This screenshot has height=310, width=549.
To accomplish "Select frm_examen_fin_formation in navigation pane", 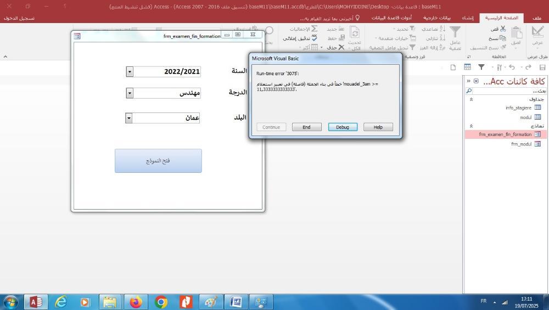I will point(506,134).
